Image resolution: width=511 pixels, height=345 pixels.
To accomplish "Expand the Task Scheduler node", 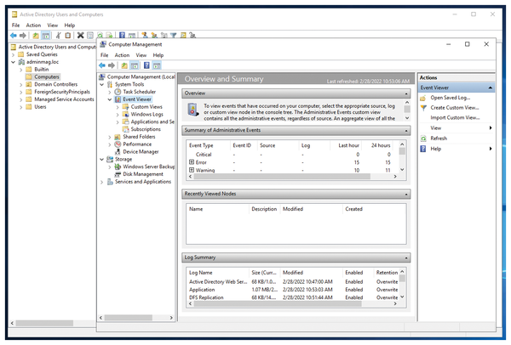I will [x=110, y=92].
